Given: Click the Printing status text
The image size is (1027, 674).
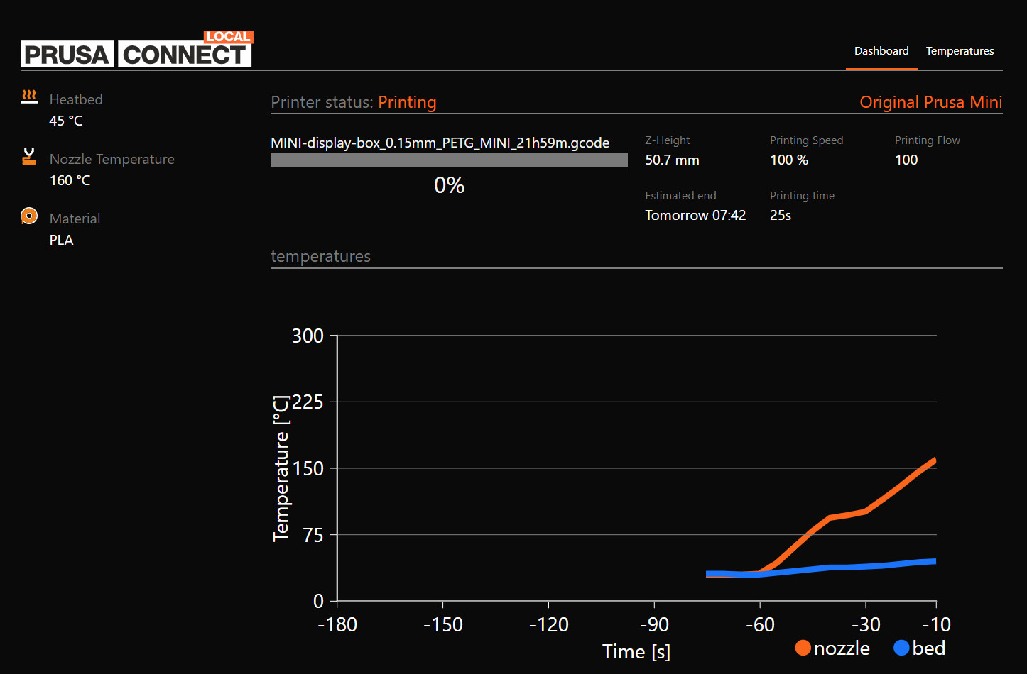Looking at the screenshot, I should tap(407, 102).
